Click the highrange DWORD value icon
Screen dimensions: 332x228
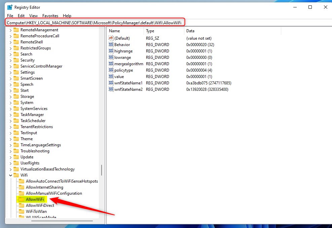pyautogui.click(x=111, y=51)
